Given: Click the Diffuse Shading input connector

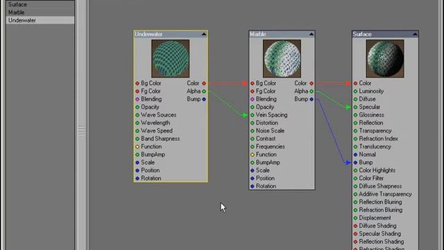Looking at the screenshot, I should pos(355,226).
